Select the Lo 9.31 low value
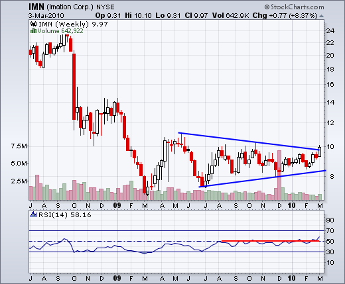The image size is (345, 284). (x=168, y=16)
